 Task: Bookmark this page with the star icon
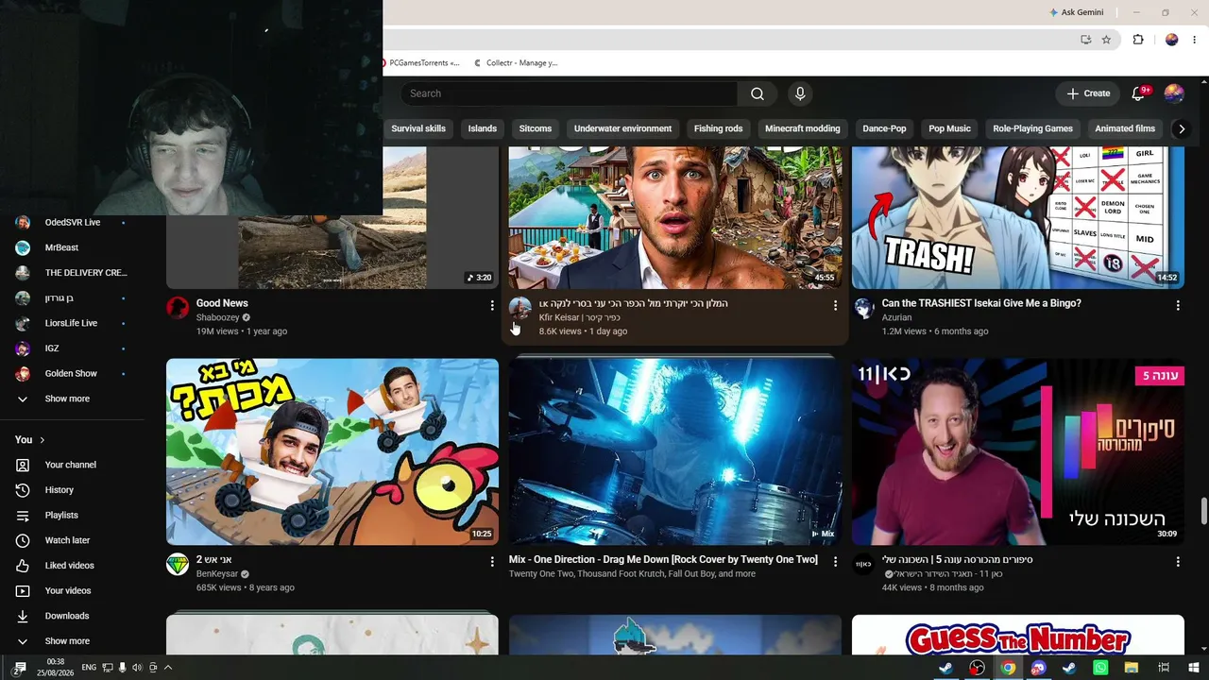tap(1106, 40)
